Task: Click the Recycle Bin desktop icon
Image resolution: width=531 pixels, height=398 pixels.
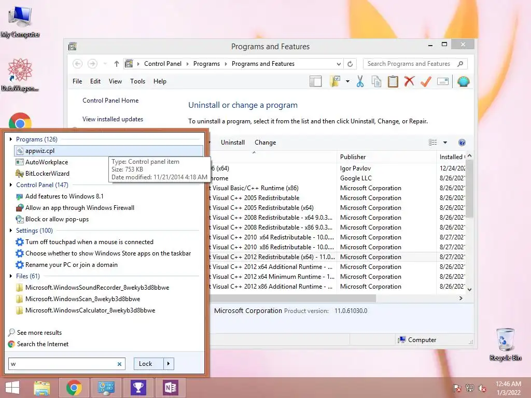Action: tap(505, 344)
